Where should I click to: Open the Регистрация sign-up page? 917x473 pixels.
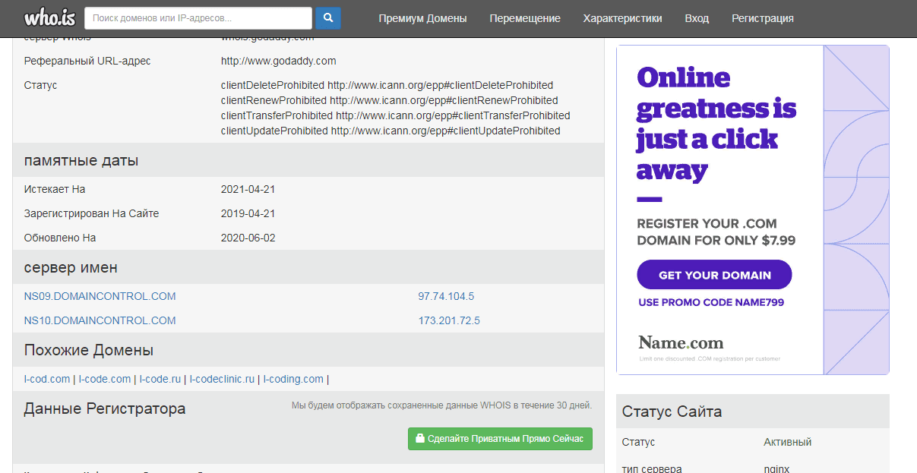pyautogui.click(x=762, y=18)
